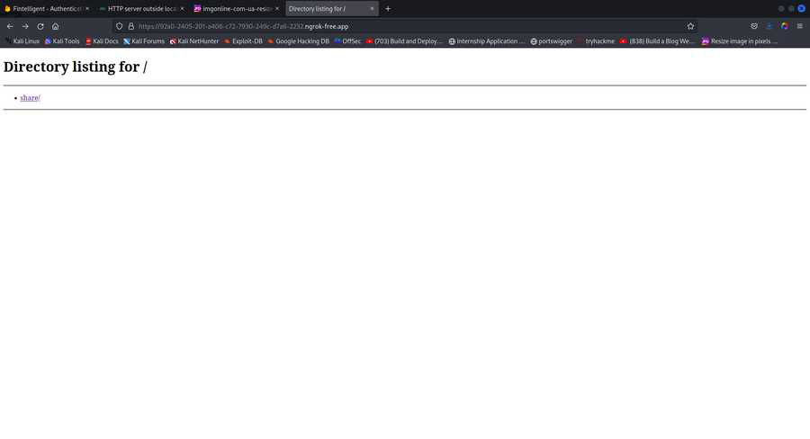This screenshot has width=810, height=439.
Task: Open Kali Forums bookmark
Action: click(144, 41)
